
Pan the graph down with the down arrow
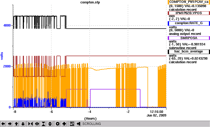[23, 124]
